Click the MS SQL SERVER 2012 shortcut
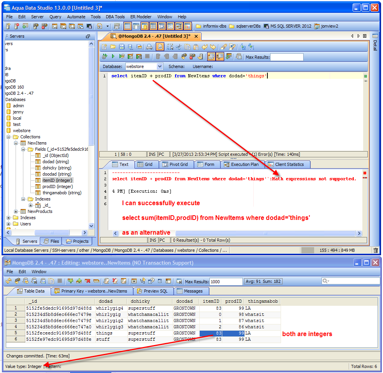 [288, 26]
